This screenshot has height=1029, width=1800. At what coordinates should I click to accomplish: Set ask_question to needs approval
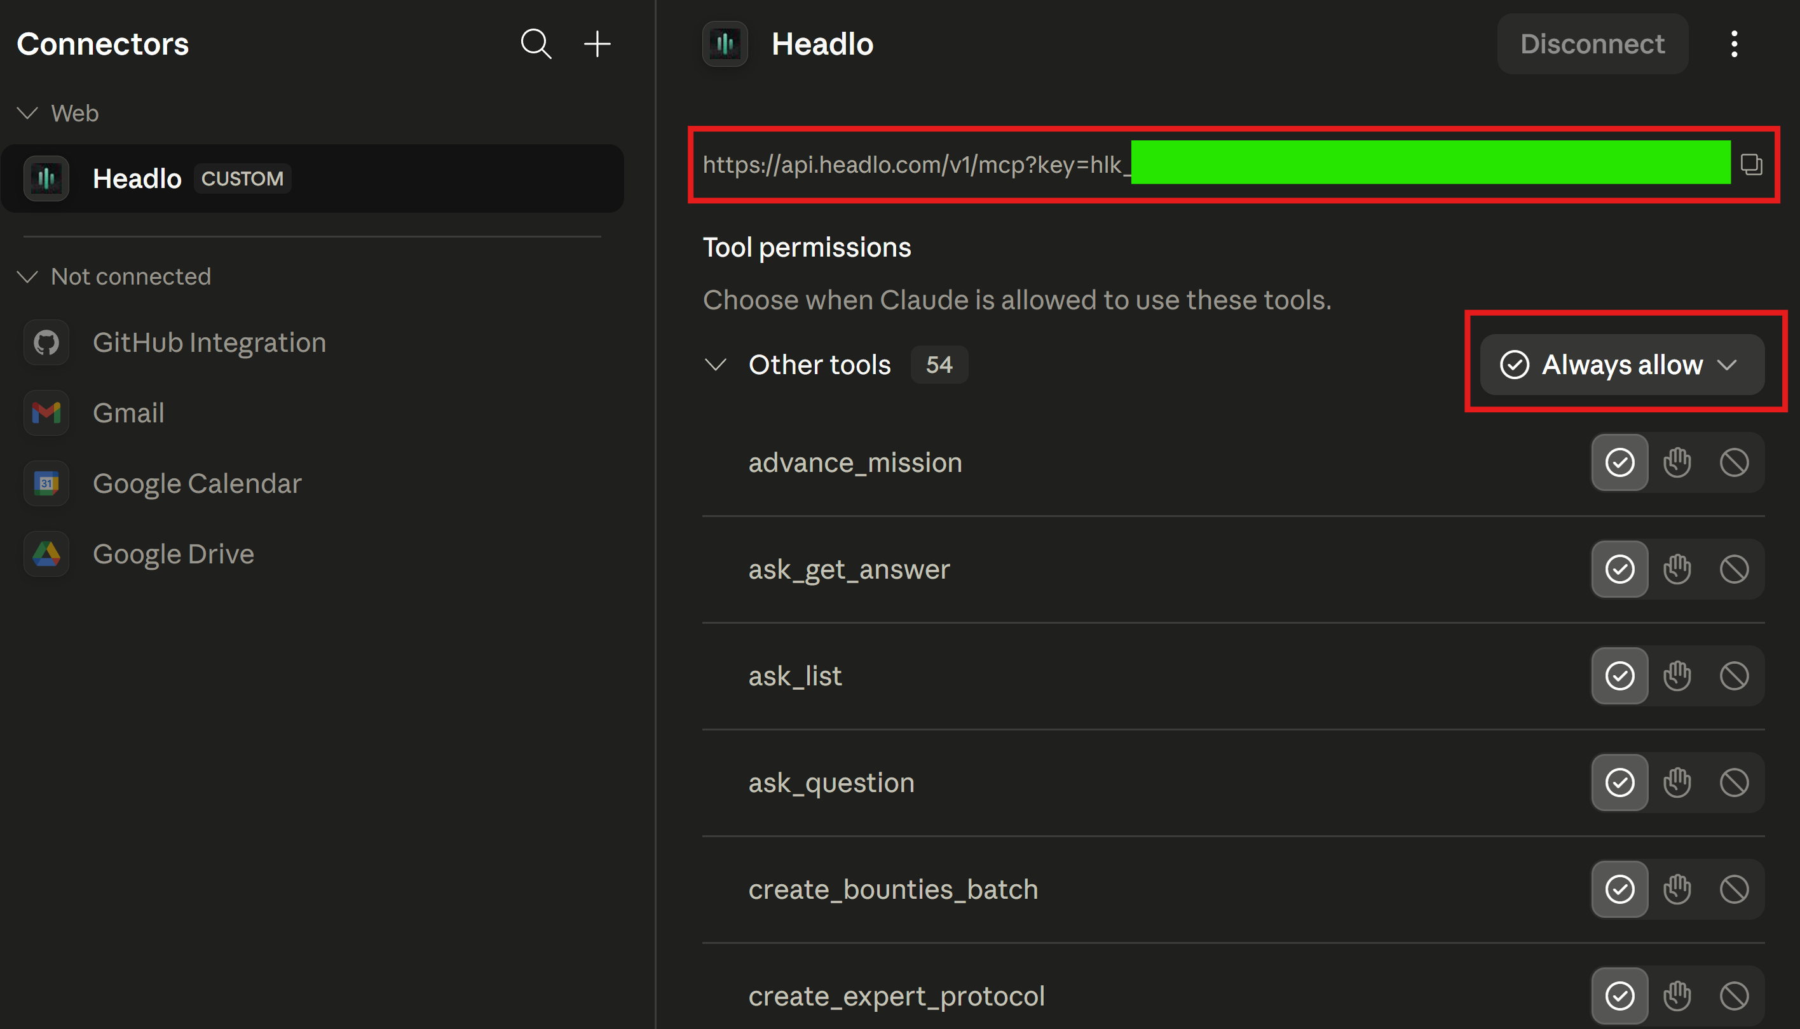coord(1677,783)
